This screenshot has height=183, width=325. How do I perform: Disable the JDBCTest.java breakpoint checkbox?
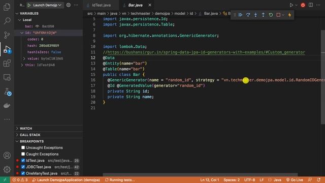pyautogui.click(x=23, y=167)
